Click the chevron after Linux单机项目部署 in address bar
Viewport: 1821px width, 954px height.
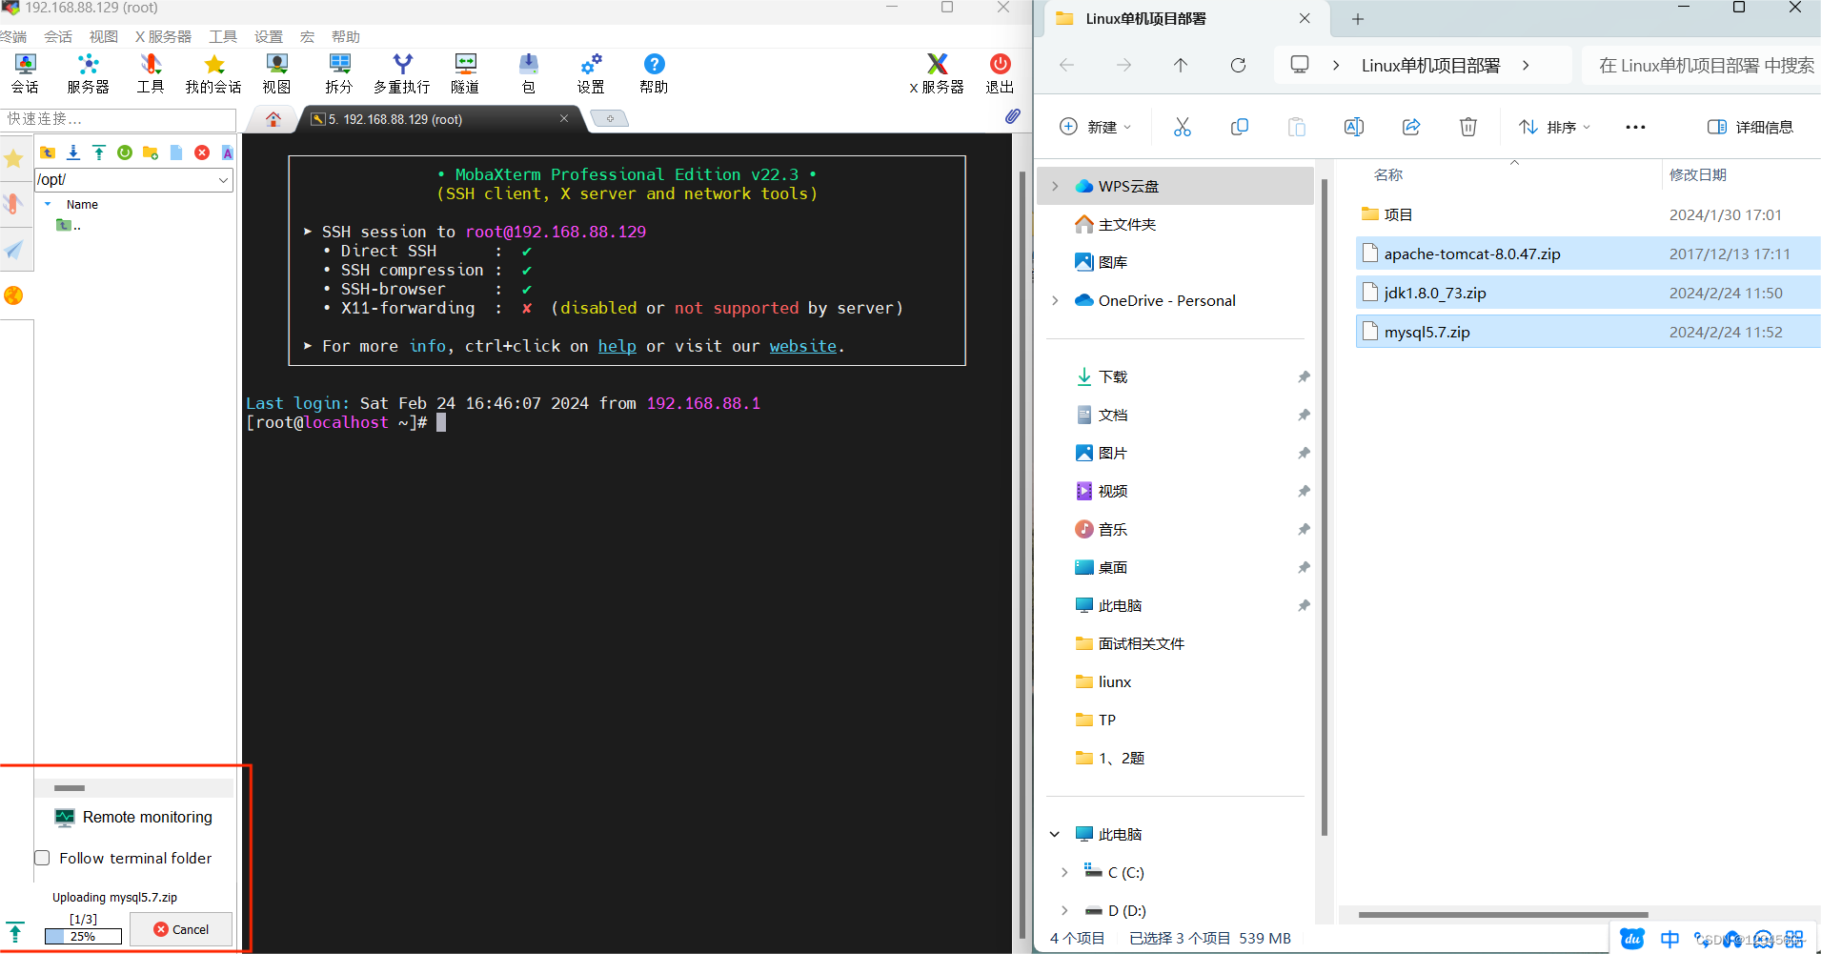coord(1526,65)
